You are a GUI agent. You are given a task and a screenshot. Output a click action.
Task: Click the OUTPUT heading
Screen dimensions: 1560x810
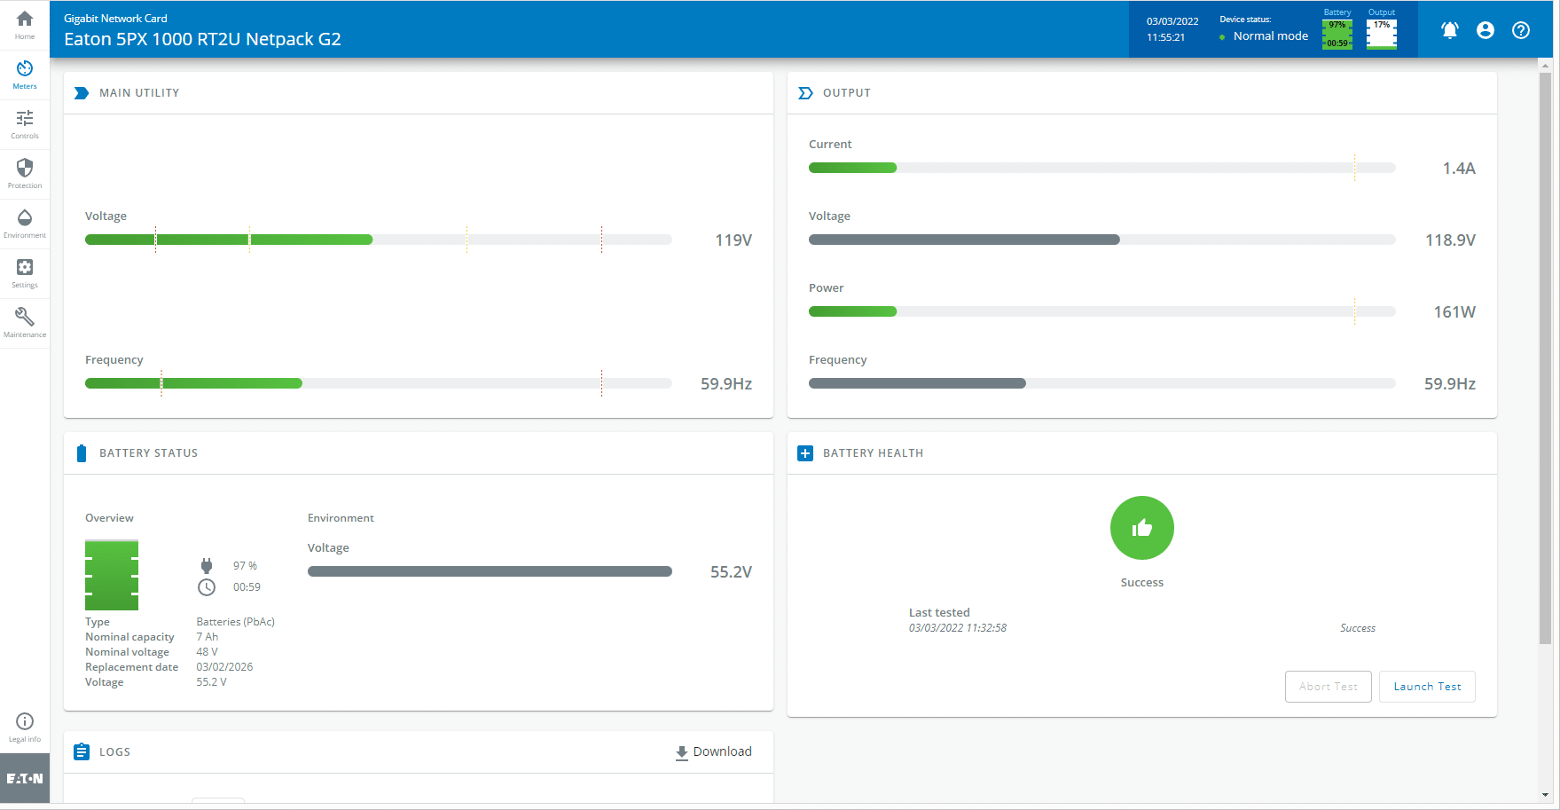point(847,93)
